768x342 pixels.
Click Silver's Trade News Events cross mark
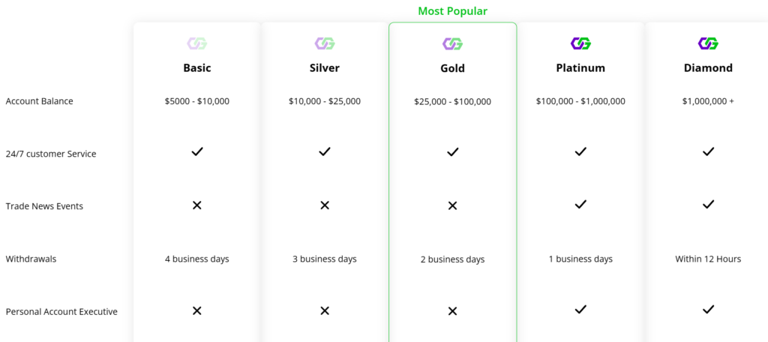tap(325, 205)
